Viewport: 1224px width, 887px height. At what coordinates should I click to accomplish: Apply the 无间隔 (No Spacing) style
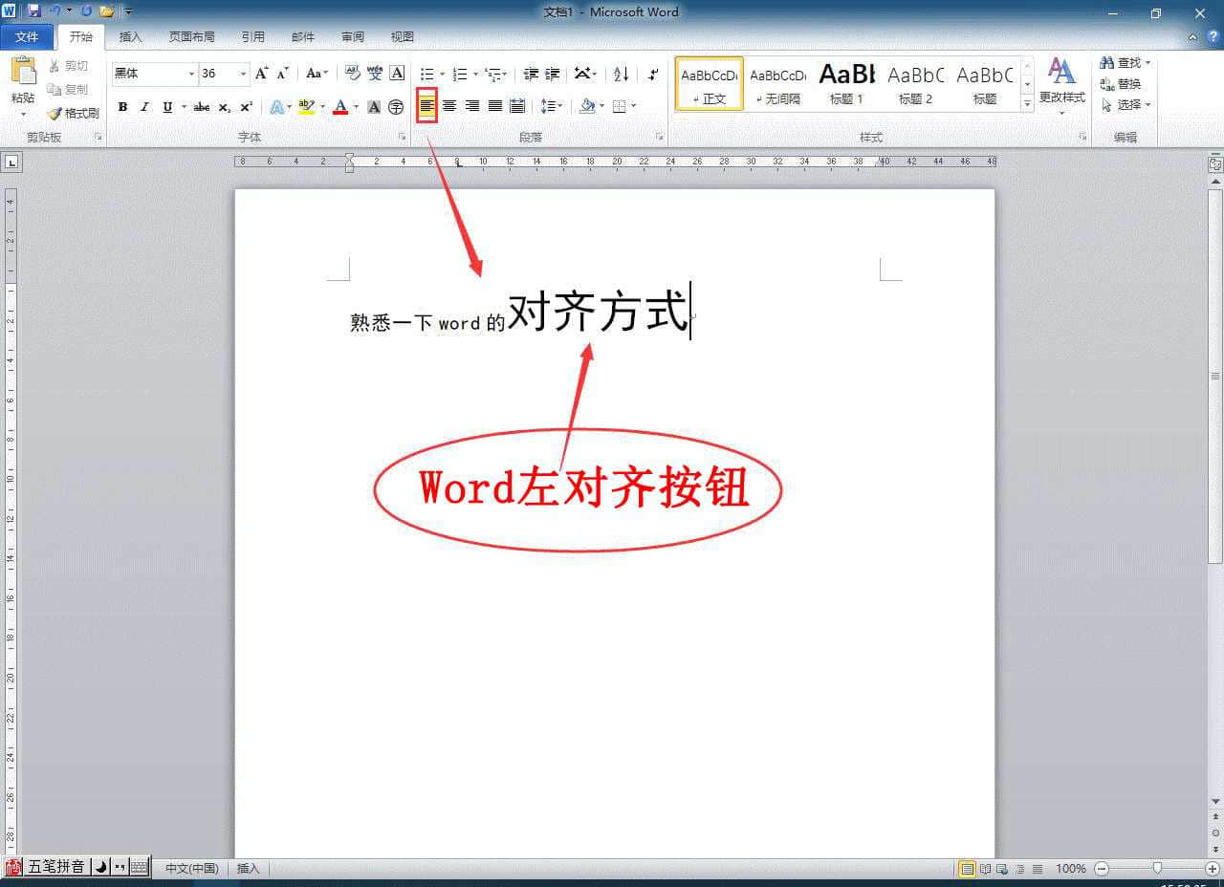pos(777,83)
